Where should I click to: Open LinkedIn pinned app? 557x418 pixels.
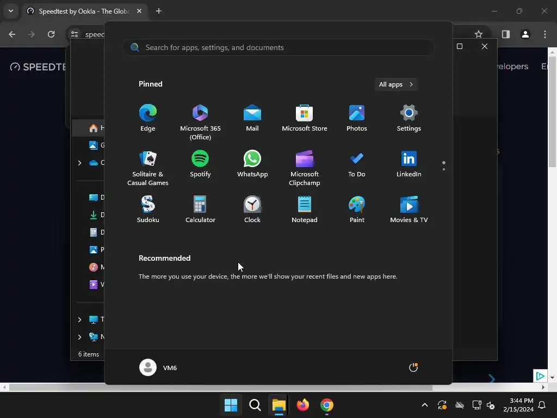coord(409,164)
